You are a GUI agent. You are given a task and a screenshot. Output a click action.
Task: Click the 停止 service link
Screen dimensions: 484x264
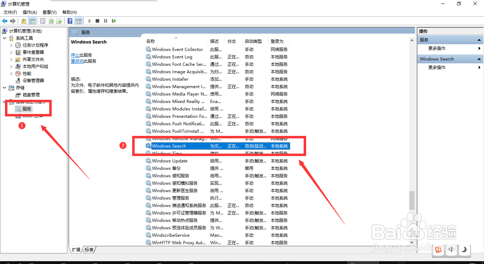75,55
